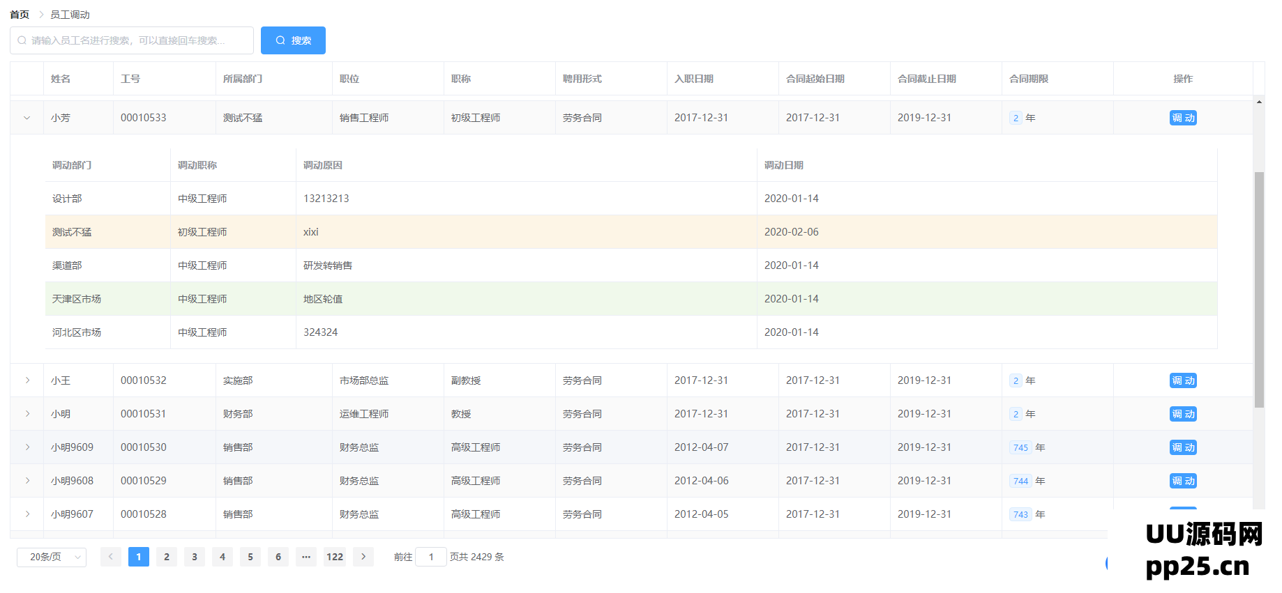Click the 745 contract term tag

pyautogui.click(x=1020, y=447)
